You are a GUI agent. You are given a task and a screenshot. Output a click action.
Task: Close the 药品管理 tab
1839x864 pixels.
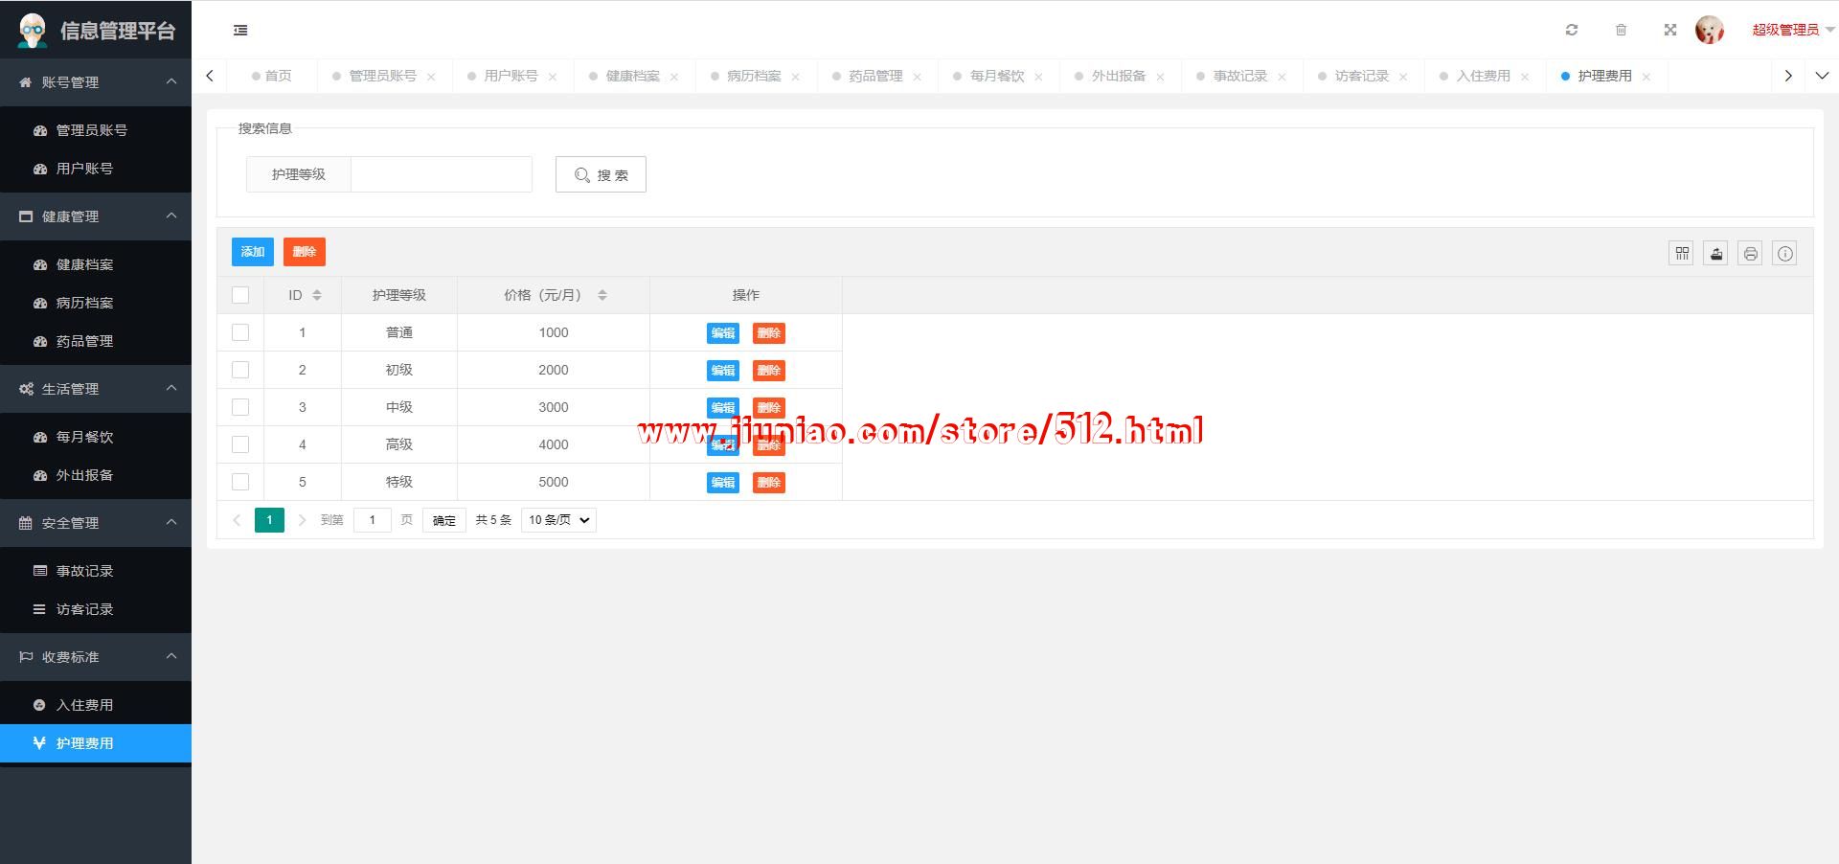point(917,77)
